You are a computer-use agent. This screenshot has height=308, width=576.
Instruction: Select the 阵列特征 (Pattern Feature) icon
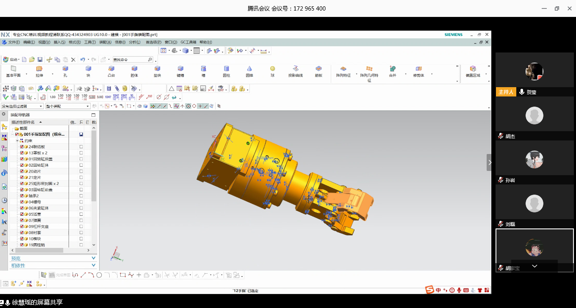click(343, 69)
